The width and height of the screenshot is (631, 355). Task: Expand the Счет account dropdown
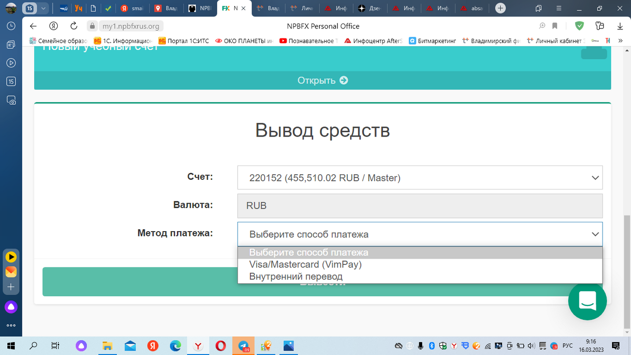[x=420, y=178]
